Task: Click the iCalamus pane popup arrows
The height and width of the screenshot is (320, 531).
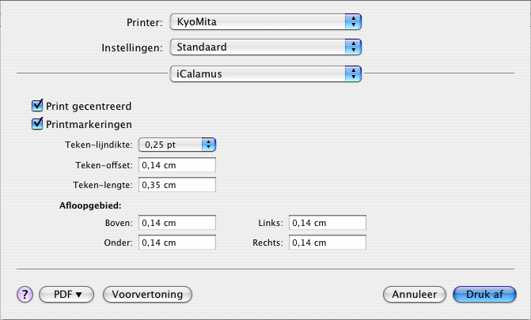Action: (354, 74)
